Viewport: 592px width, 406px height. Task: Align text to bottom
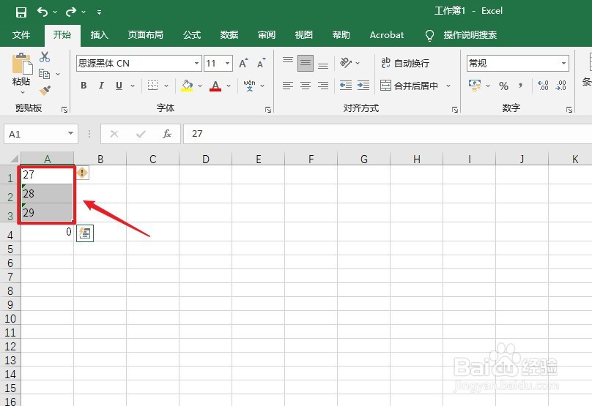pyautogui.click(x=323, y=66)
